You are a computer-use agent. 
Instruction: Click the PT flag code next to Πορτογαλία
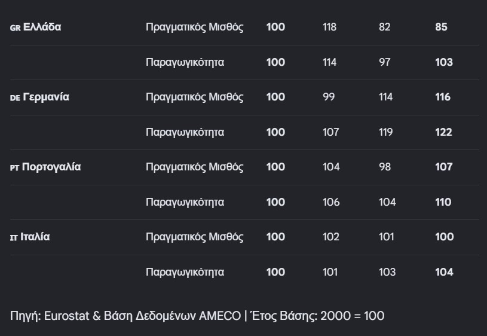click(14, 168)
